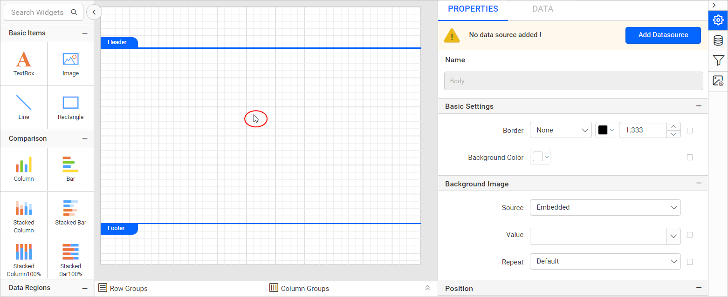Switch to the DATA tab
Image resolution: width=728 pixels, height=297 pixels.
(543, 9)
